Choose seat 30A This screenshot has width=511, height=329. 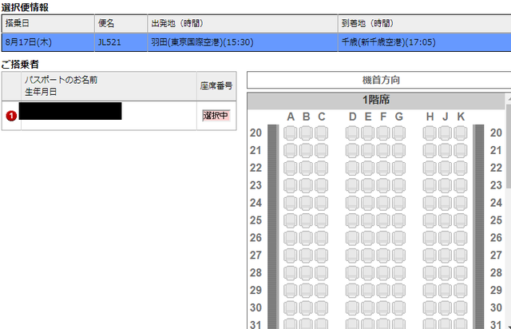[290, 307]
